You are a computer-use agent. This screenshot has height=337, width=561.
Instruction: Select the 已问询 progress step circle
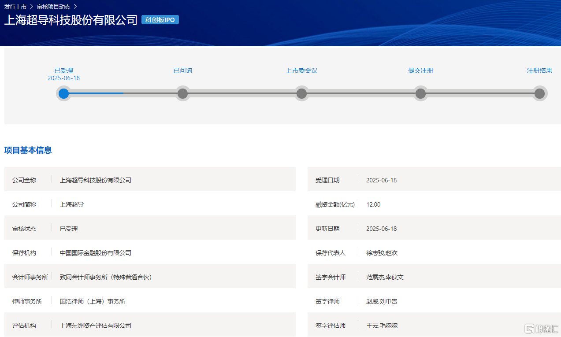[x=182, y=93]
